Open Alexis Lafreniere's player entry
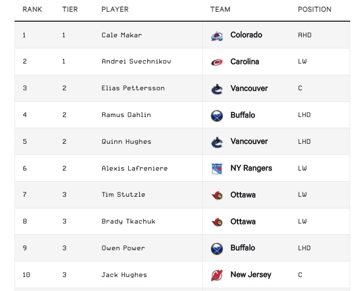The width and height of the screenshot is (358, 291). click(134, 168)
